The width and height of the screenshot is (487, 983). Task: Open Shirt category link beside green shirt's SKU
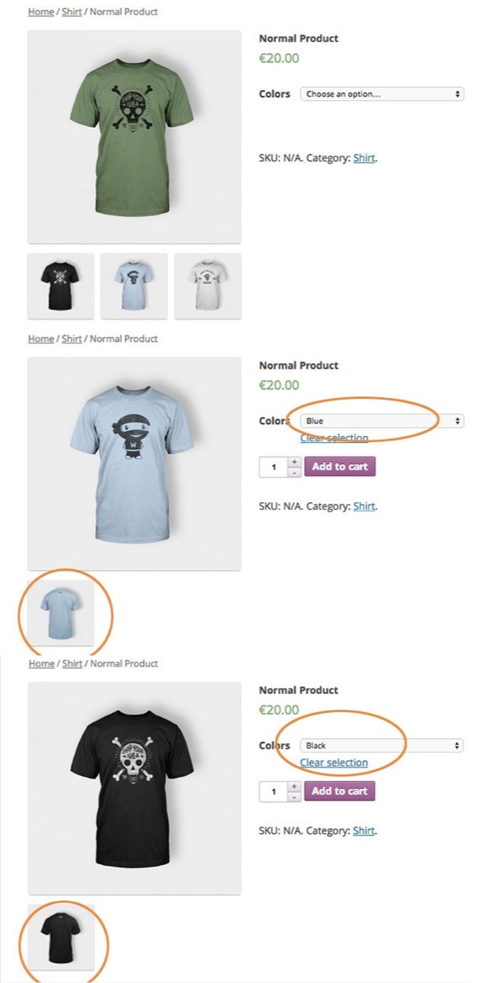click(364, 158)
